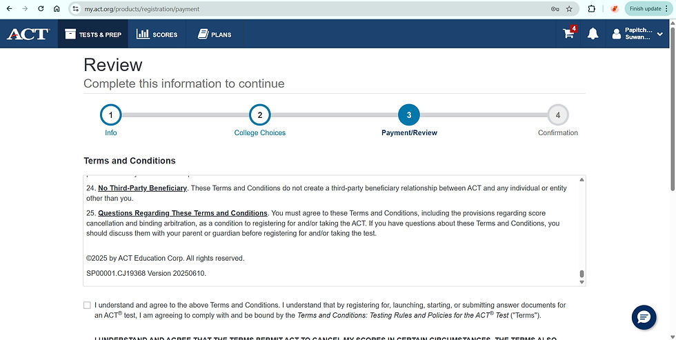Screen dimensions: 676x340
Task: Open the Tests & Prep menu
Action: tap(93, 34)
